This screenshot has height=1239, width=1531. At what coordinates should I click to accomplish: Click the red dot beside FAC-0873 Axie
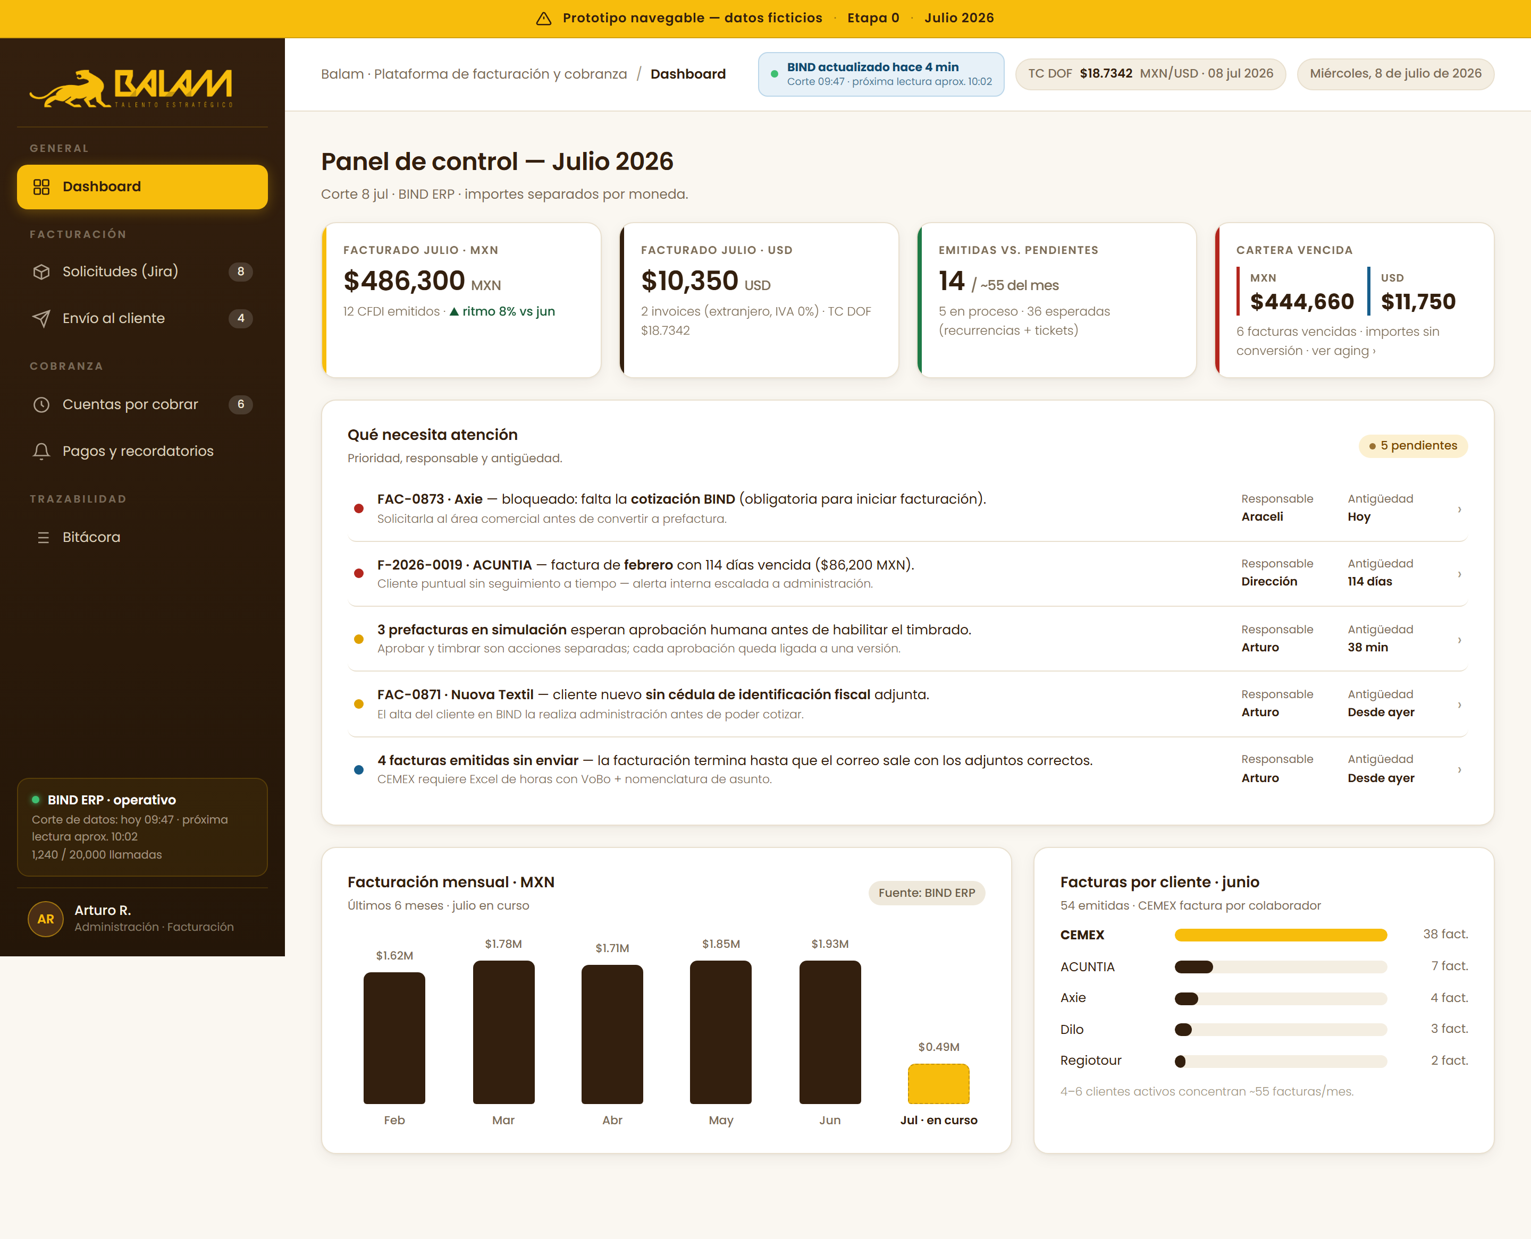click(358, 509)
